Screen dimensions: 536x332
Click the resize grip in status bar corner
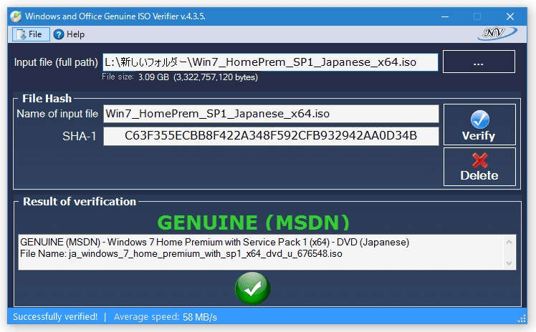pos(522,319)
